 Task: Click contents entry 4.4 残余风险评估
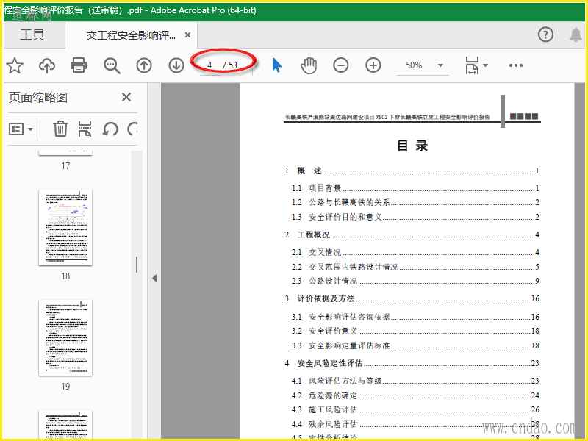[x=415, y=424]
